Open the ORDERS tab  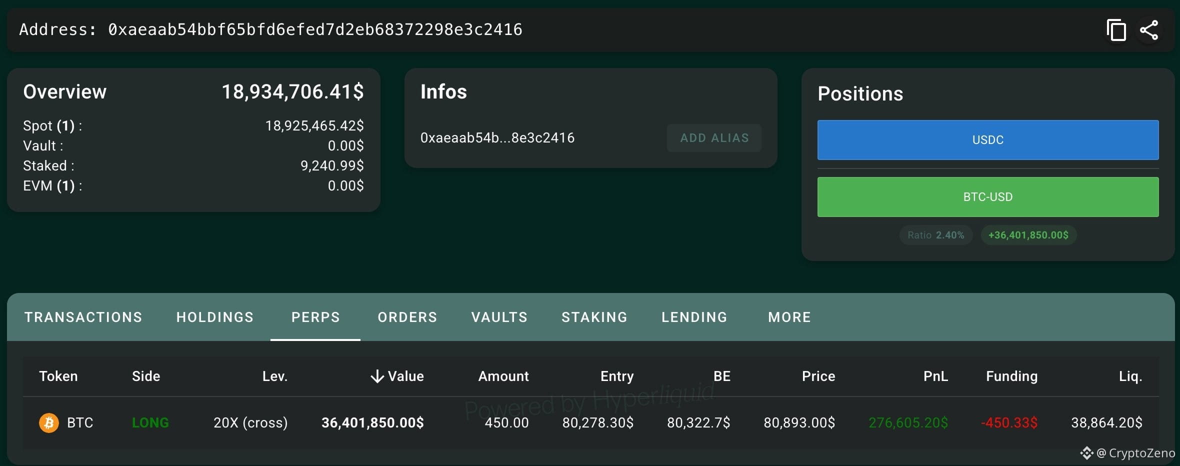407,317
